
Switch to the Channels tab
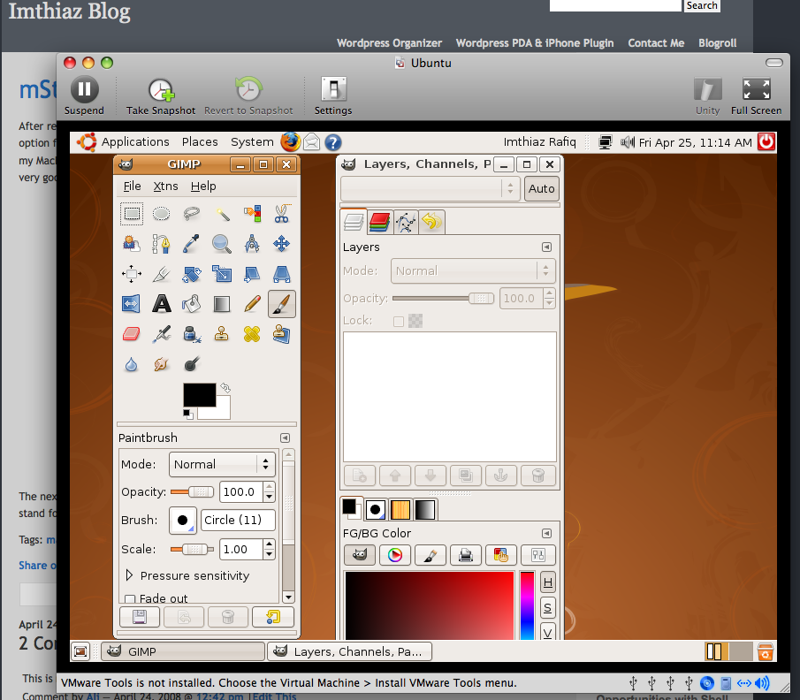pos(379,223)
